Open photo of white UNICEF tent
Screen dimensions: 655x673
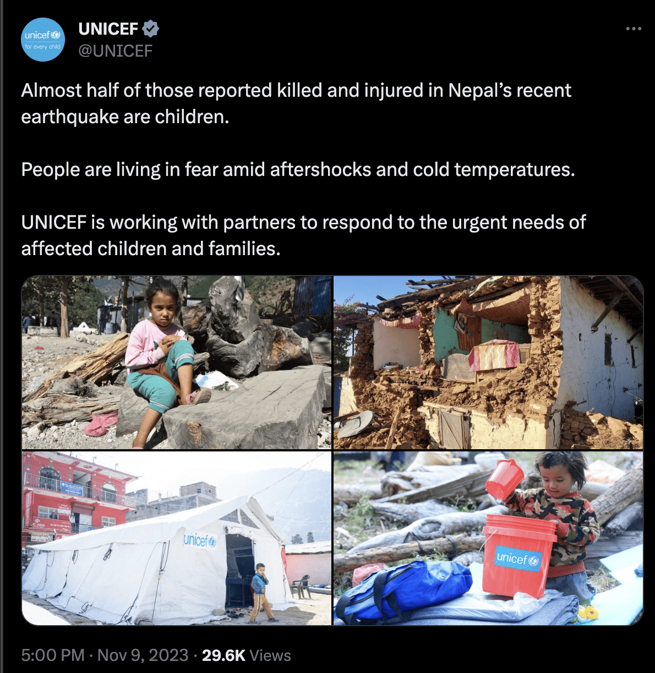pyautogui.click(x=177, y=538)
